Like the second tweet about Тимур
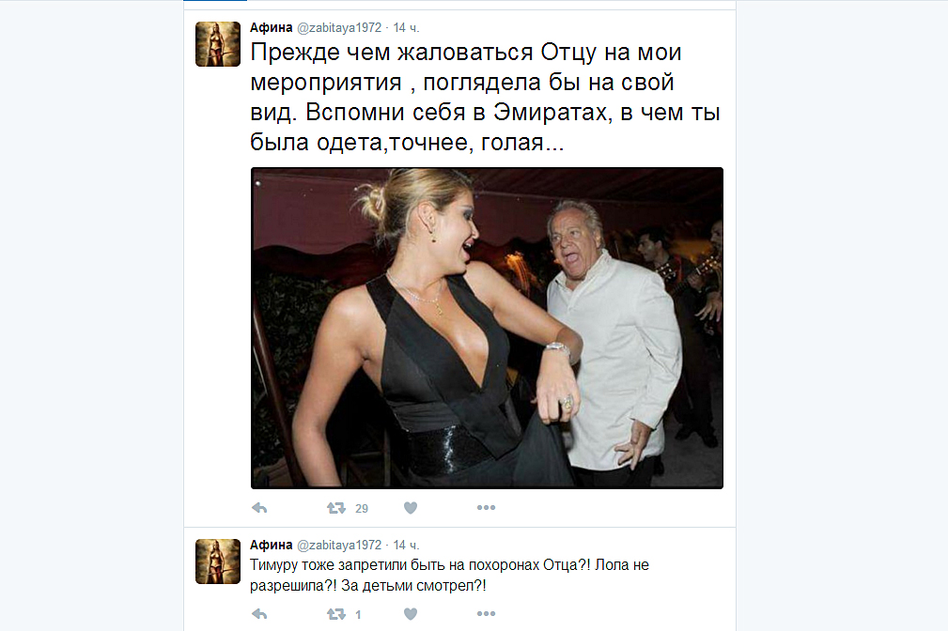948x631 pixels. pos(411,614)
